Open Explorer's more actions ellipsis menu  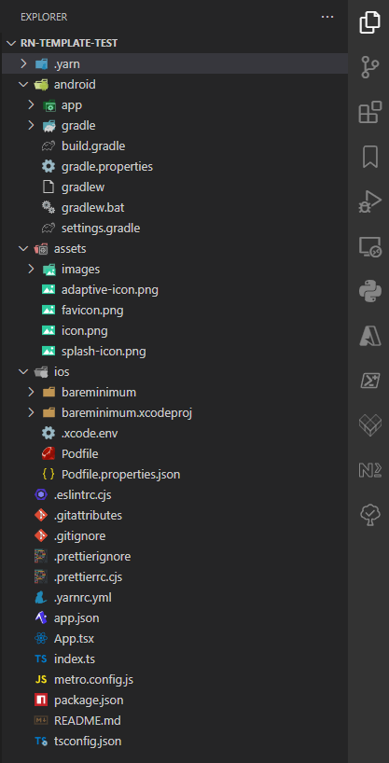pyautogui.click(x=327, y=17)
